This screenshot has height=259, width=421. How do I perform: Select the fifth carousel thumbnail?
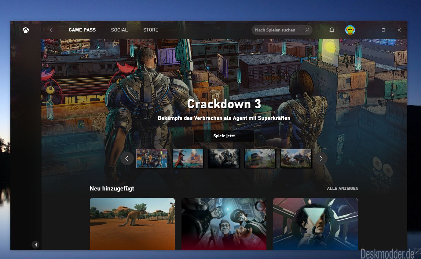296,158
